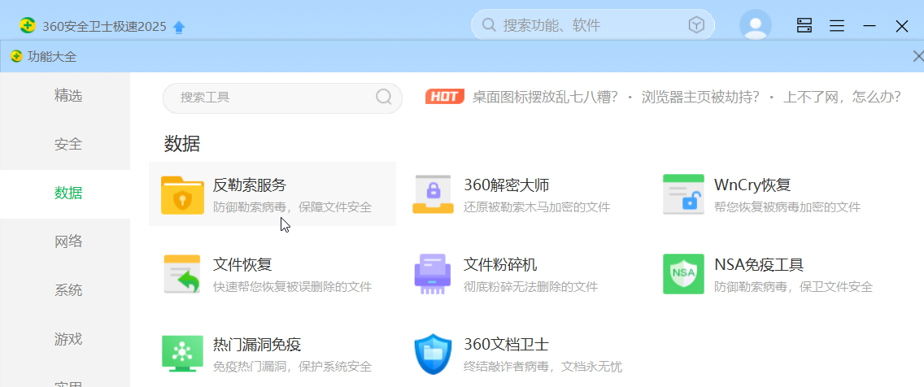Click description 帮您恢复被病毒加密的文件
This screenshot has height=387, width=924.
tap(787, 207)
